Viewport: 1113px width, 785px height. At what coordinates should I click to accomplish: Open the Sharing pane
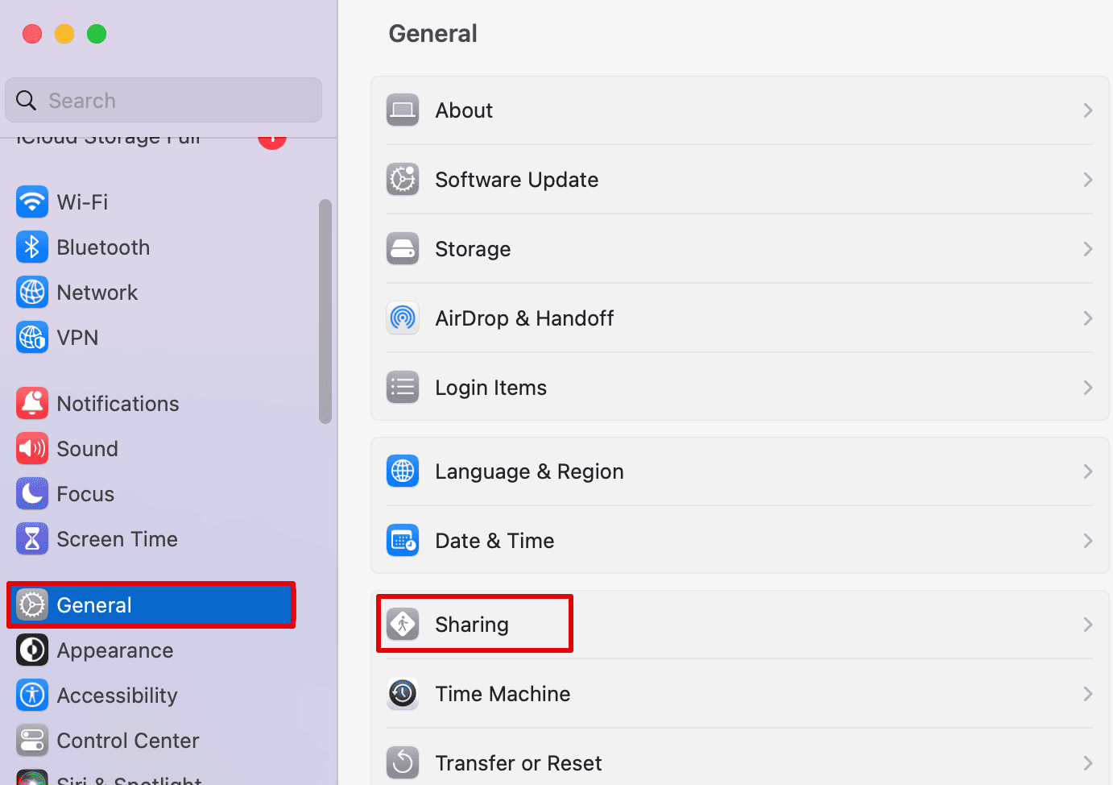pos(472,623)
